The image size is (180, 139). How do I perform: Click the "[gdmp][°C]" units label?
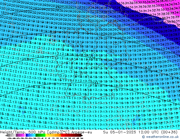tap(58, 132)
